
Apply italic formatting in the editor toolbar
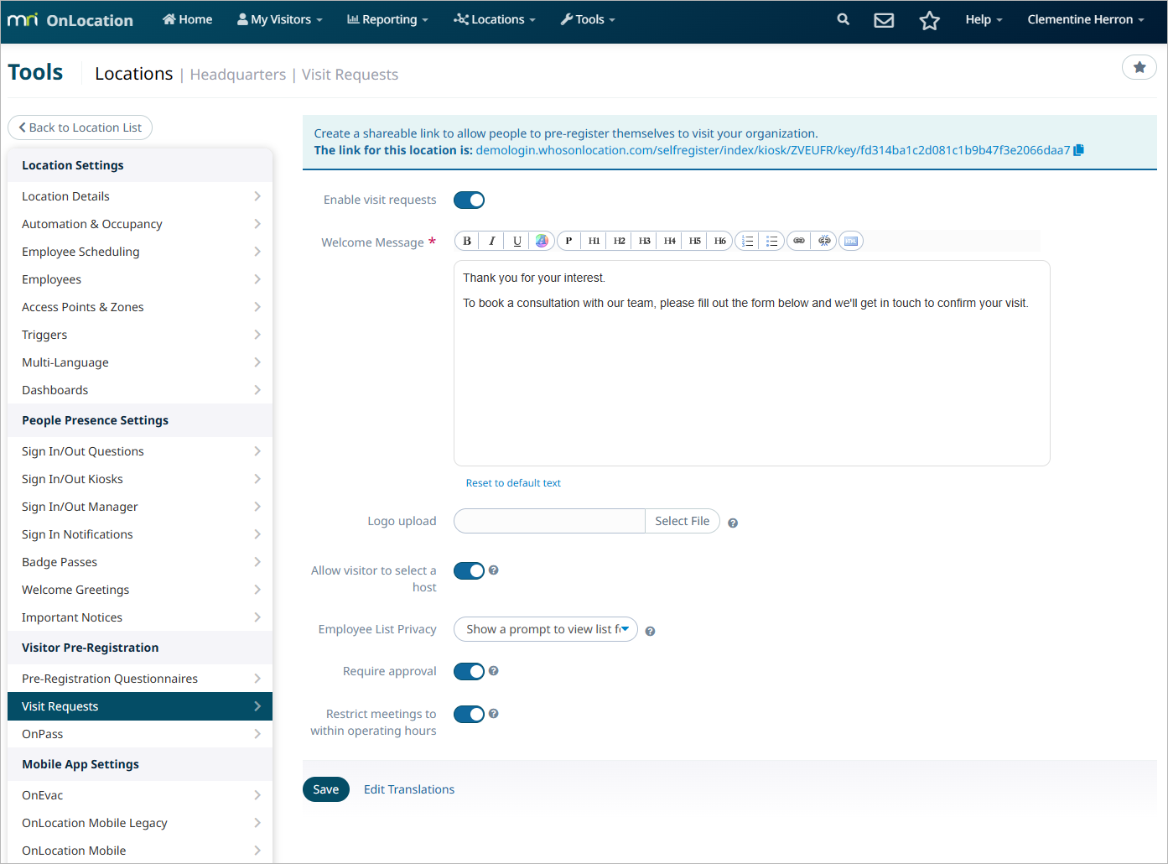[492, 241]
